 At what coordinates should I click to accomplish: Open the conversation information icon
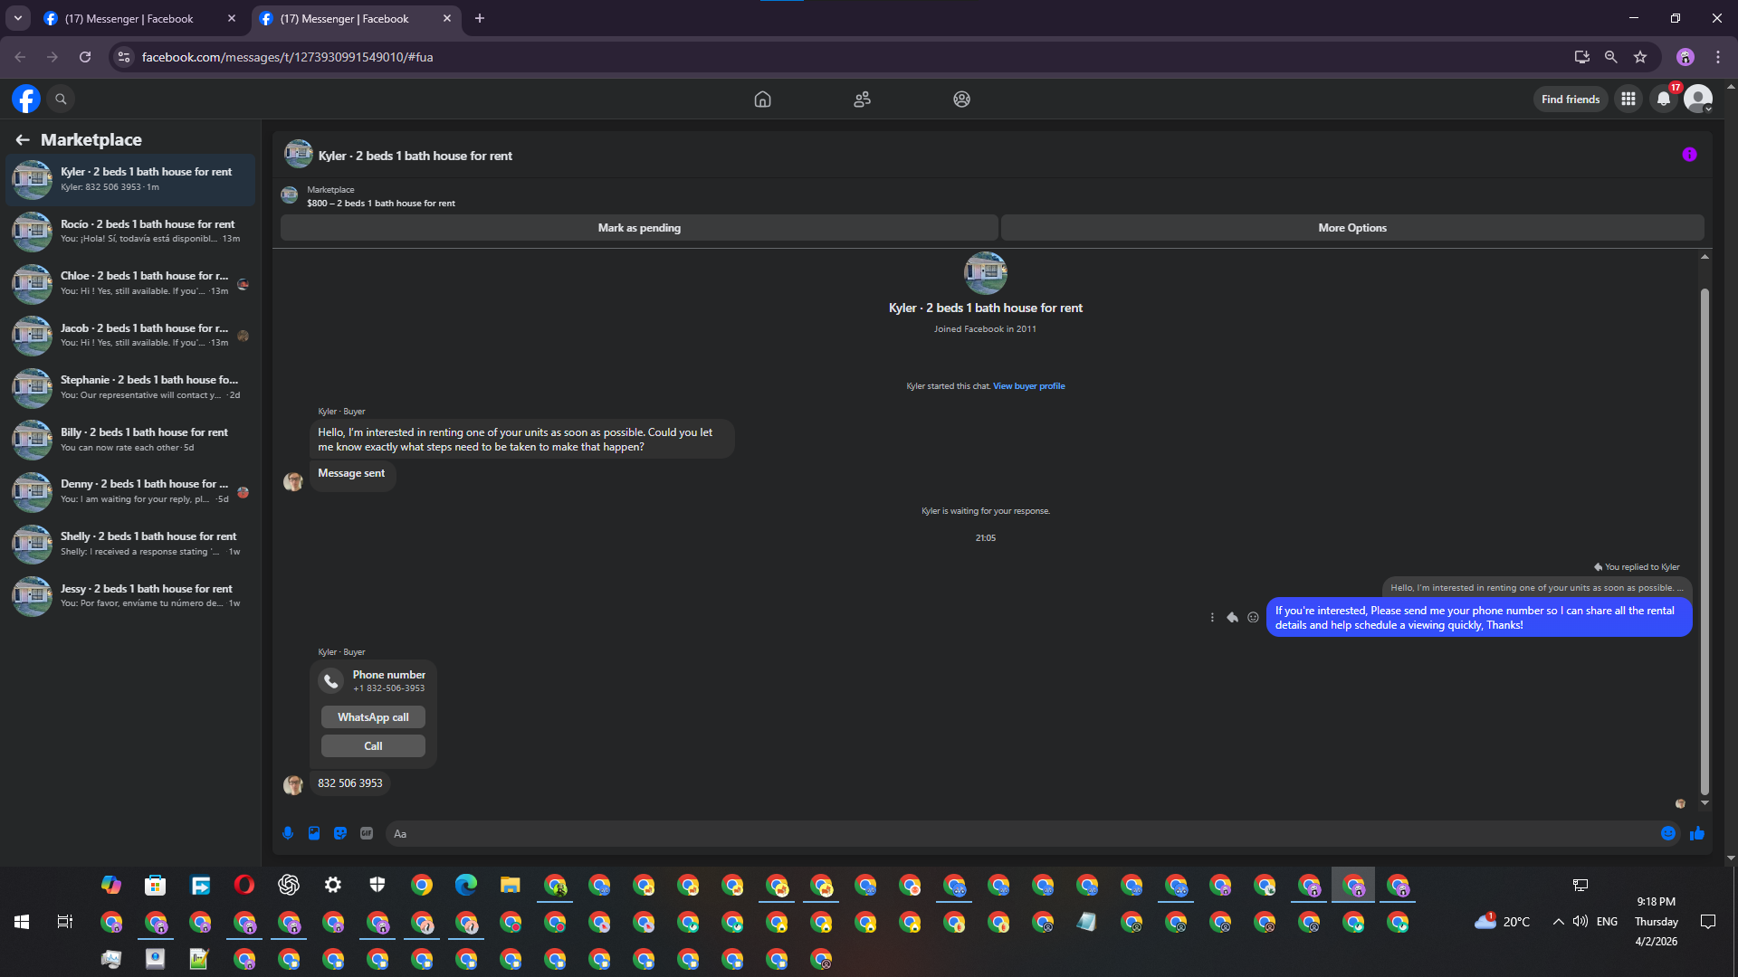(1689, 155)
